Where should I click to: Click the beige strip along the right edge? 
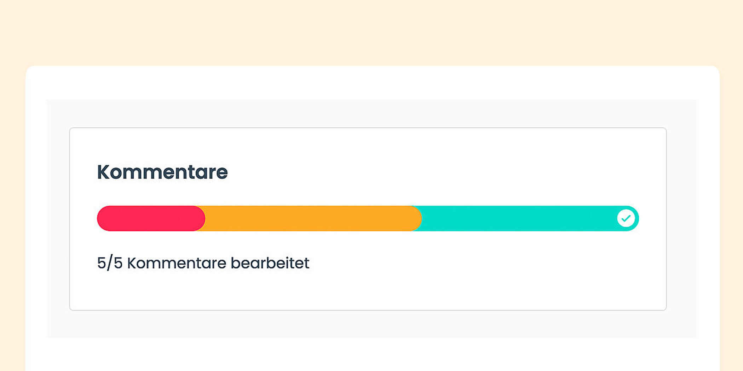coord(732,212)
